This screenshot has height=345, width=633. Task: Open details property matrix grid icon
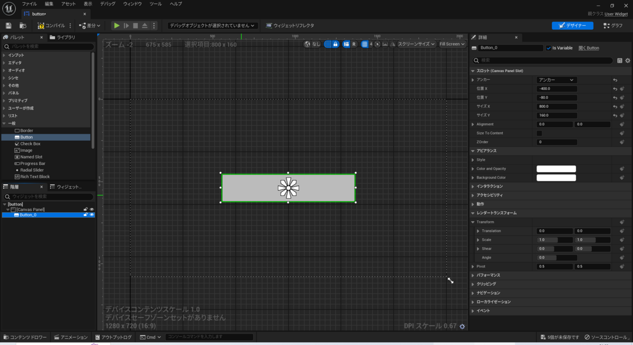tap(620, 61)
